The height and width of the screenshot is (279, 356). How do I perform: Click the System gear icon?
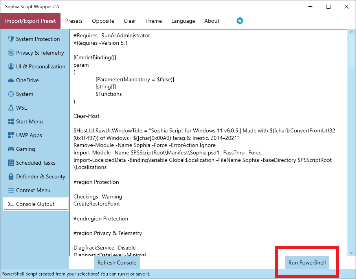11,94
